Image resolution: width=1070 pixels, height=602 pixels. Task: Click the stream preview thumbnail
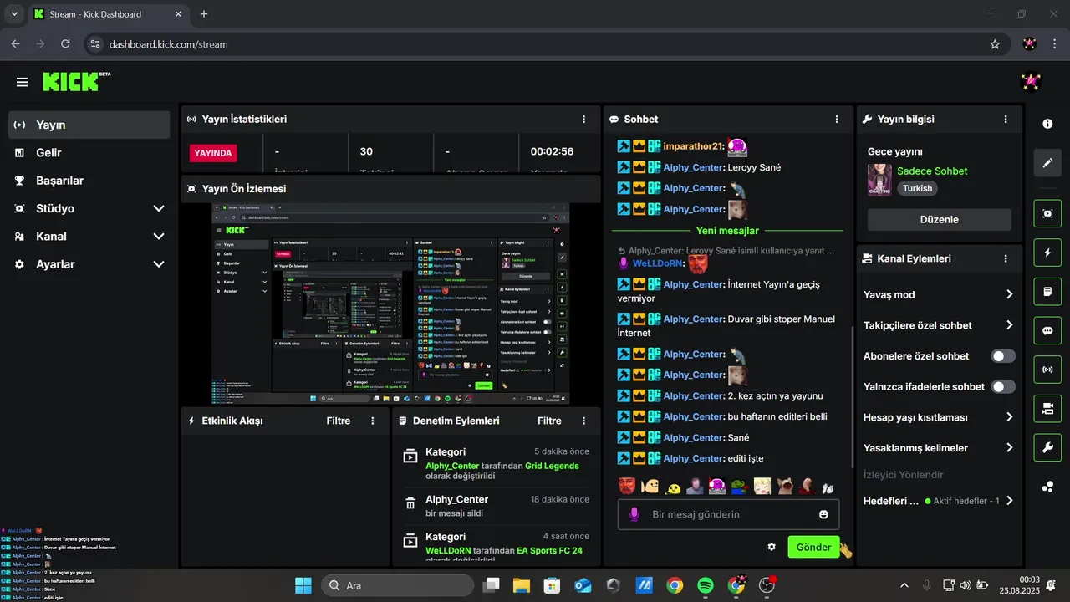point(390,304)
